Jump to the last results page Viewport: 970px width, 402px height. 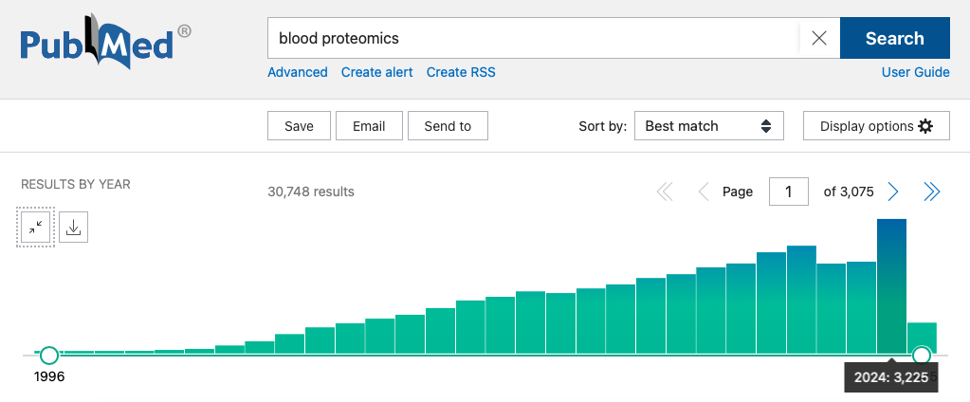click(x=931, y=192)
